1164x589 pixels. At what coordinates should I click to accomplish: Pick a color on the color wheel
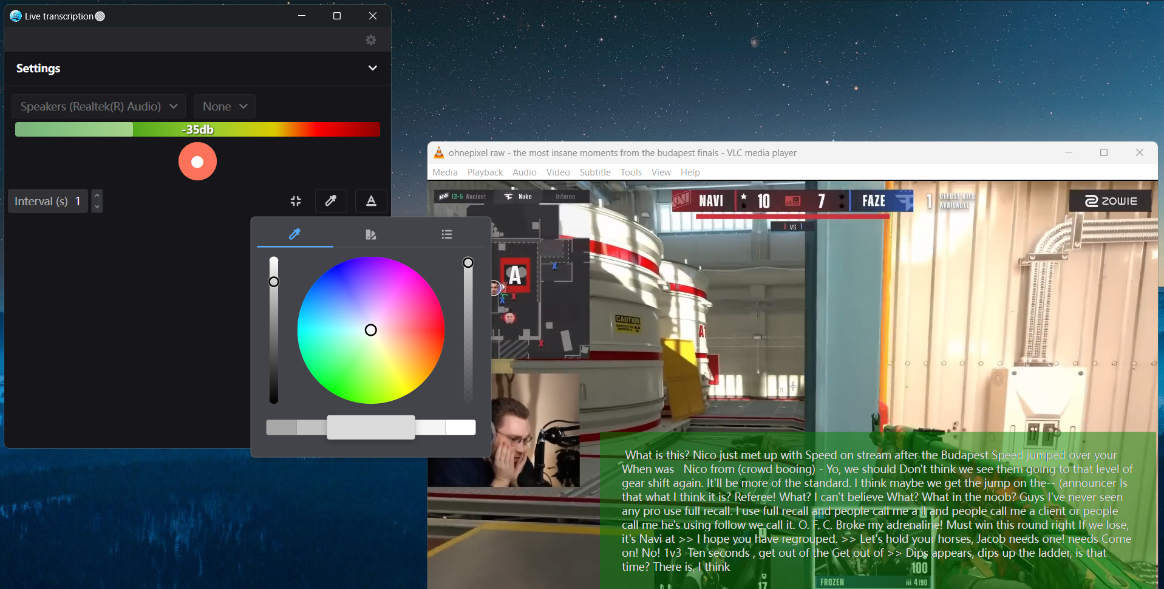pyautogui.click(x=371, y=330)
